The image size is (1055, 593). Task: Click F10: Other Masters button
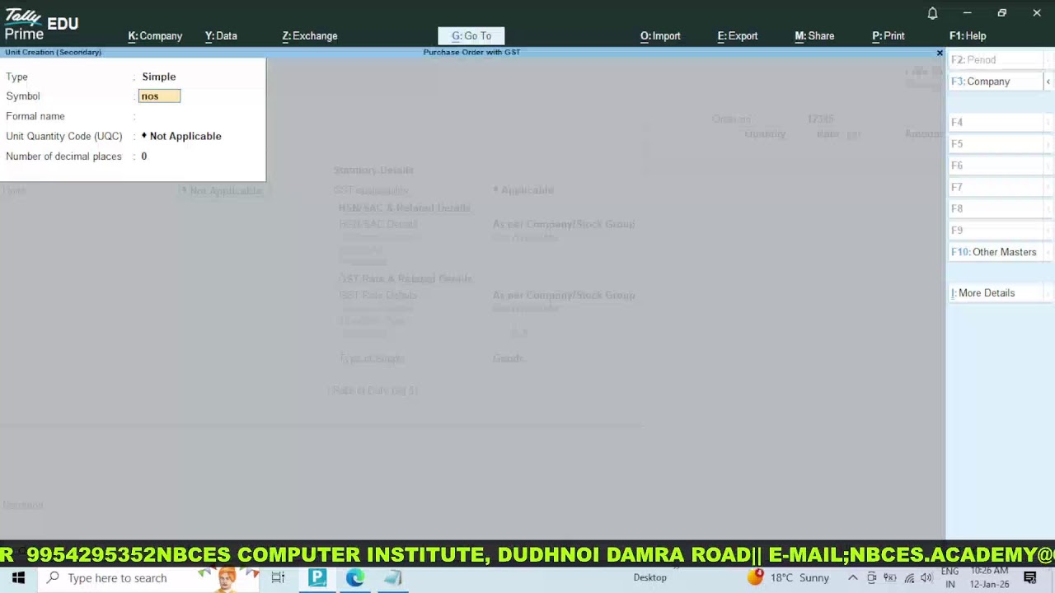pyautogui.click(x=996, y=252)
